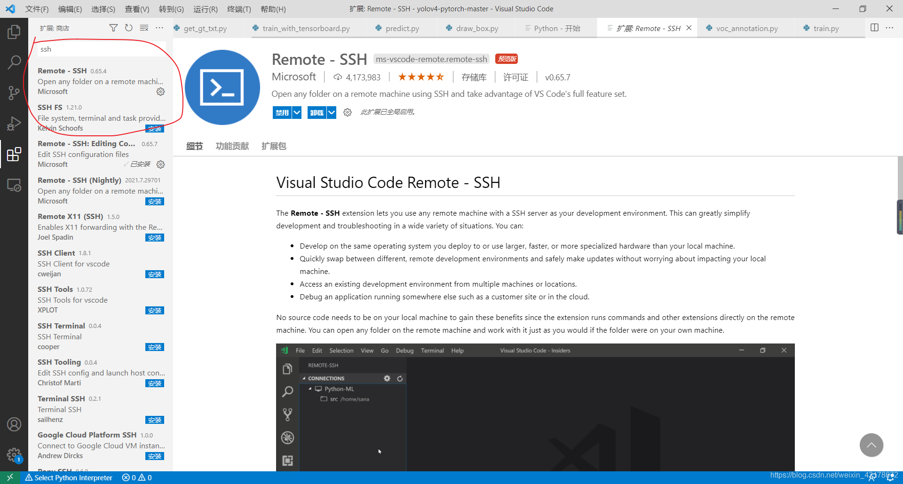Install Remote - SSH (Nightly) extension

(155, 202)
